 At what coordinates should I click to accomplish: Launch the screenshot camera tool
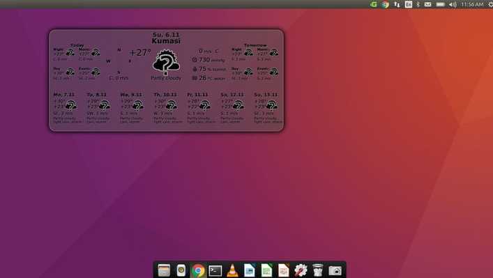coord(335,271)
